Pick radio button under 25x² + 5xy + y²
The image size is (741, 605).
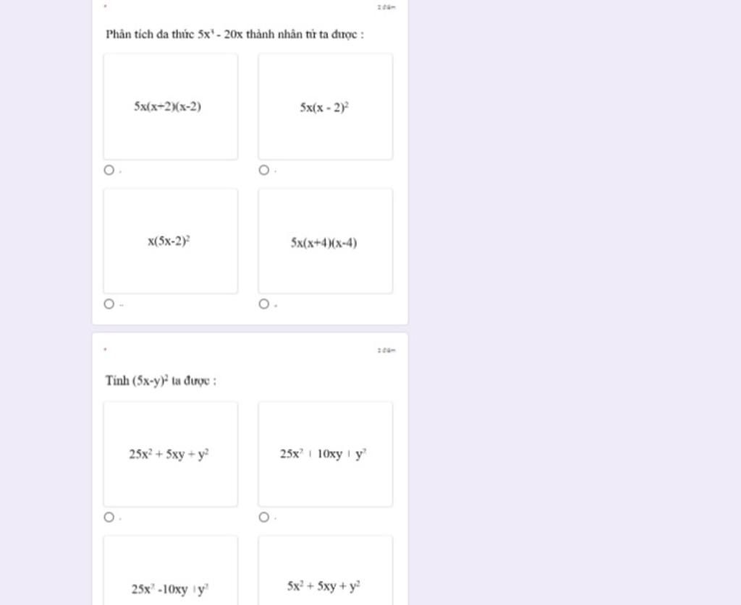109,517
